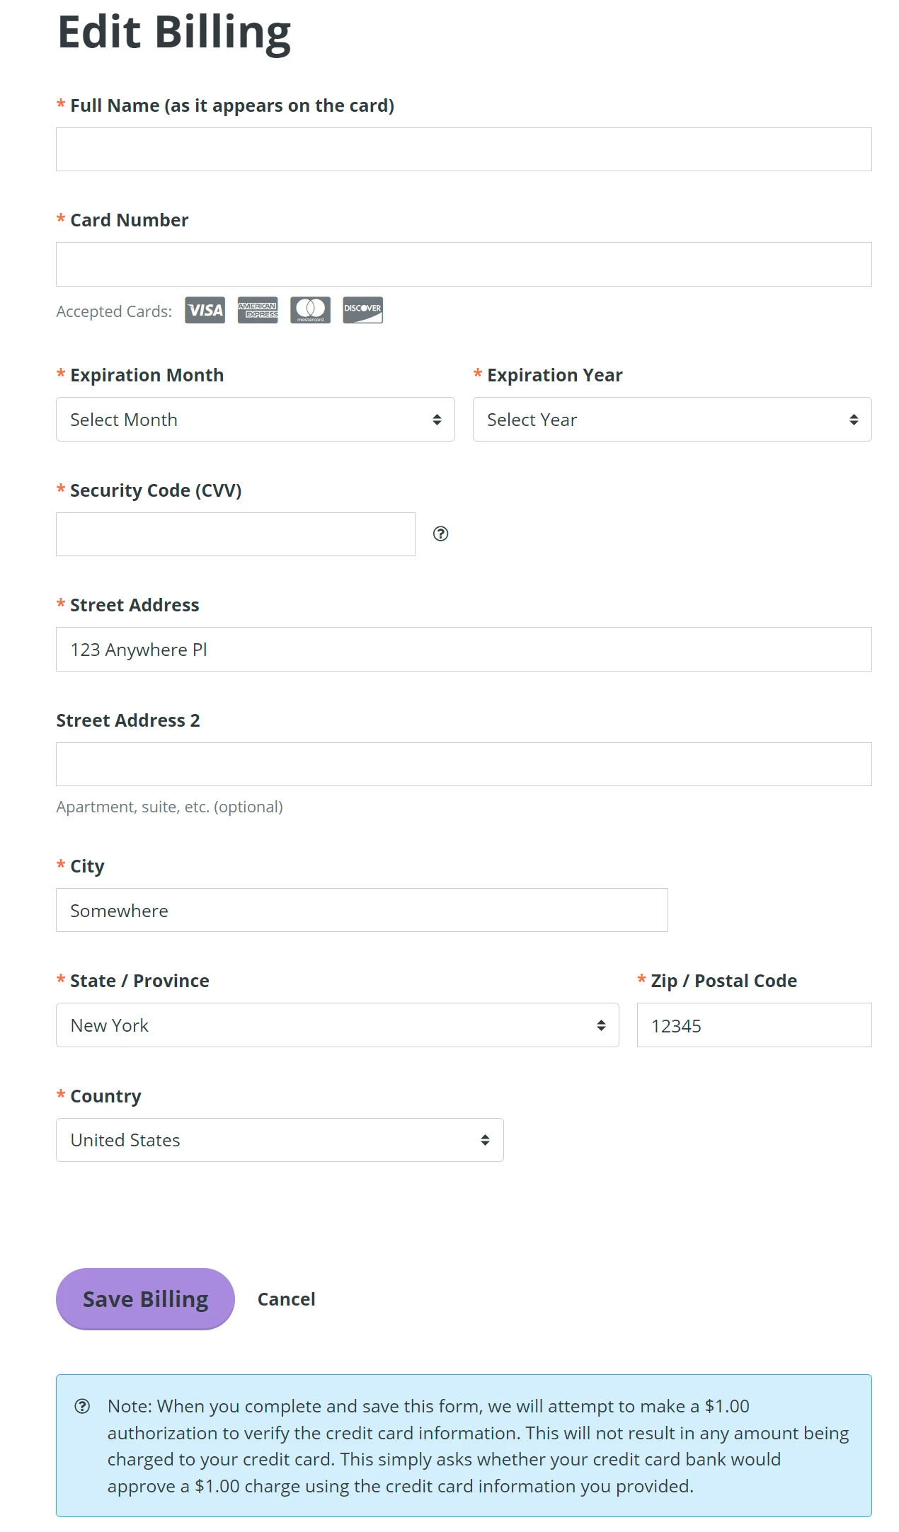Viewport: 899px width, 1532px height.
Task: Click the American Express card icon
Action: point(257,310)
